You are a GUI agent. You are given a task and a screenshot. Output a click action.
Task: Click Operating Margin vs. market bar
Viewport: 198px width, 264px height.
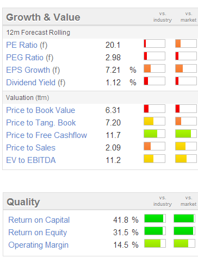184,243
